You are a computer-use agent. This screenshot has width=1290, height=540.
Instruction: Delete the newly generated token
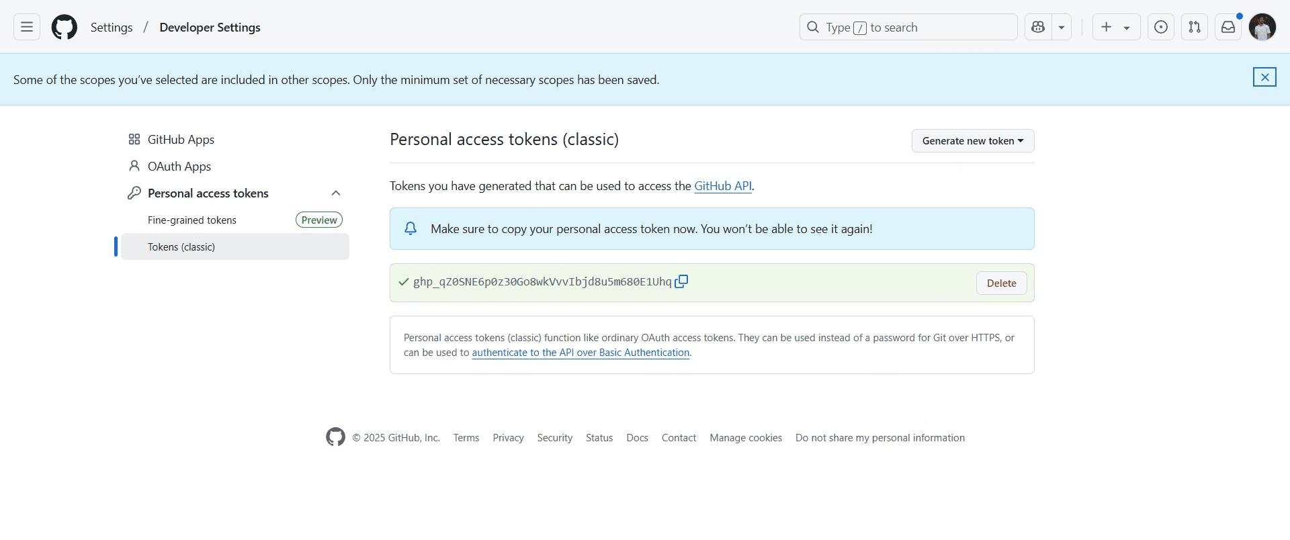tap(1001, 283)
